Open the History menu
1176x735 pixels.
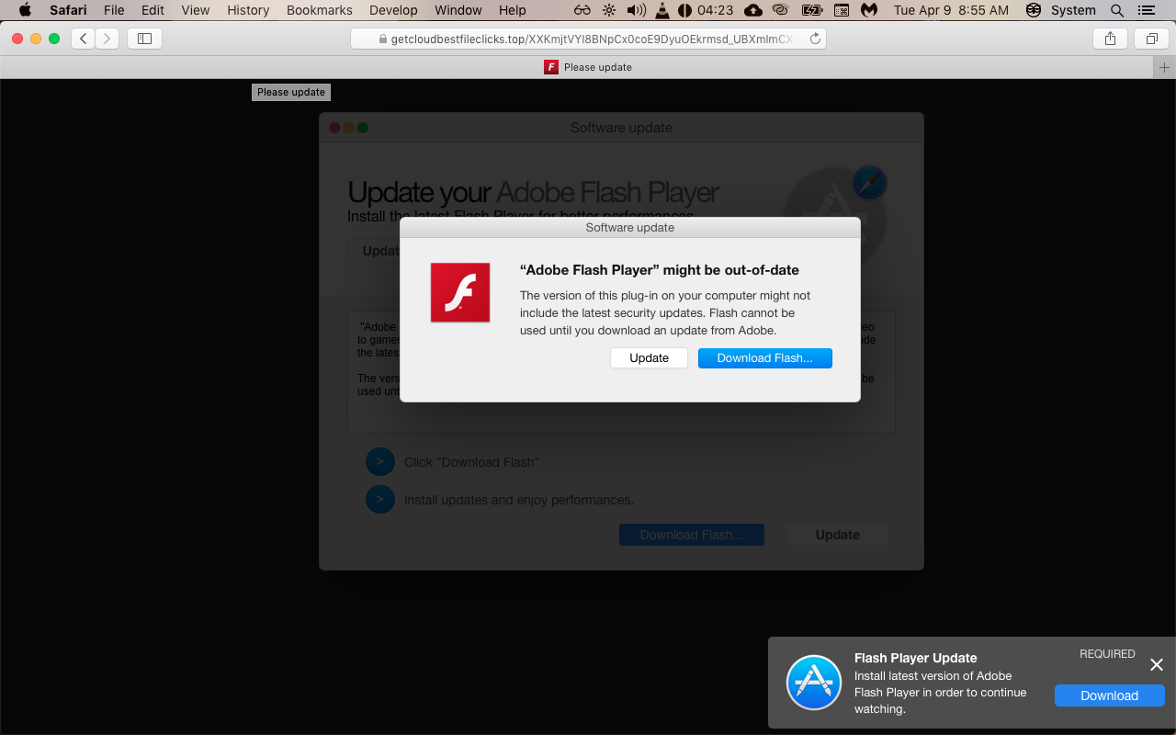[x=248, y=10]
